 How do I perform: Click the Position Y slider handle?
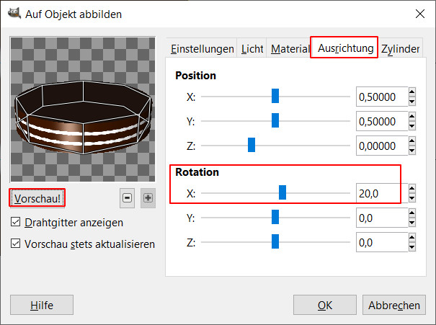275,120
